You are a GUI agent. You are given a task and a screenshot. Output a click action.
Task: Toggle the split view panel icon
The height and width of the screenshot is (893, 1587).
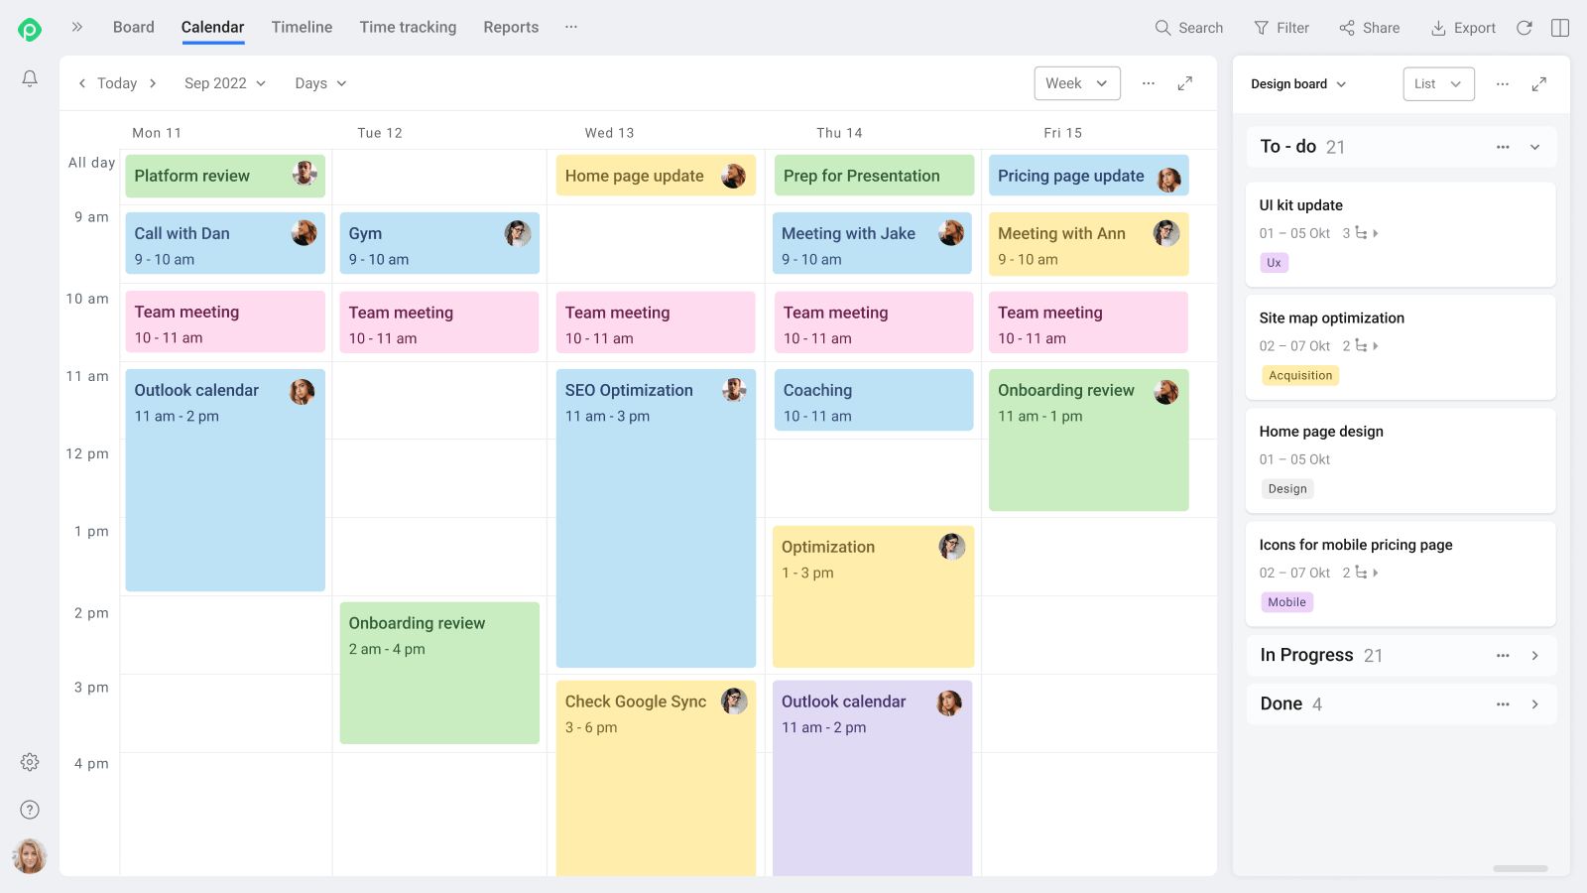1559,28
